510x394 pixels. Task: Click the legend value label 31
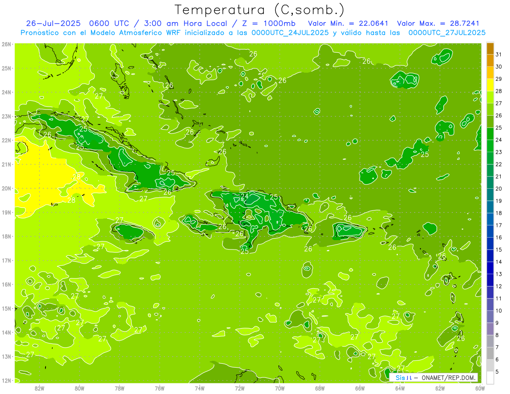(499, 55)
